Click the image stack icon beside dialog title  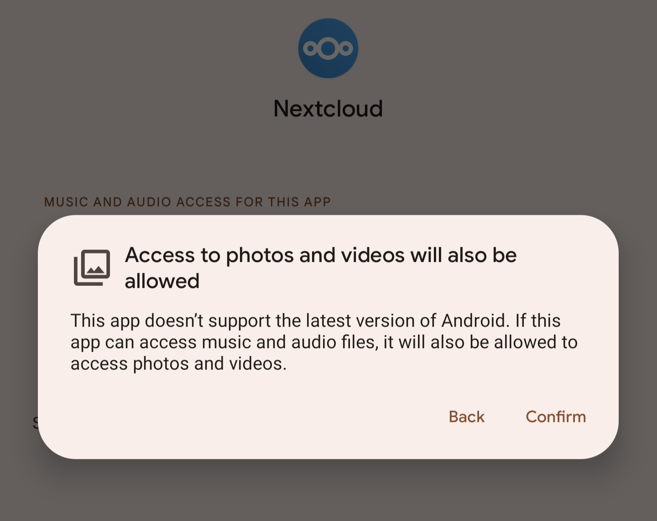tap(92, 267)
